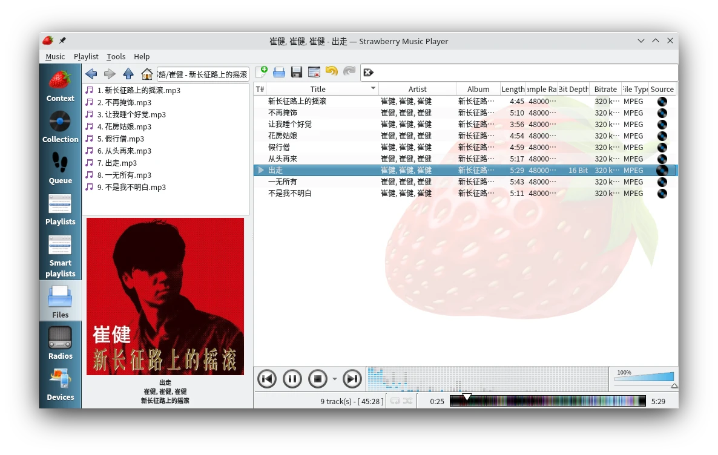
Task: Go up one folder level
Action: (128, 74)
